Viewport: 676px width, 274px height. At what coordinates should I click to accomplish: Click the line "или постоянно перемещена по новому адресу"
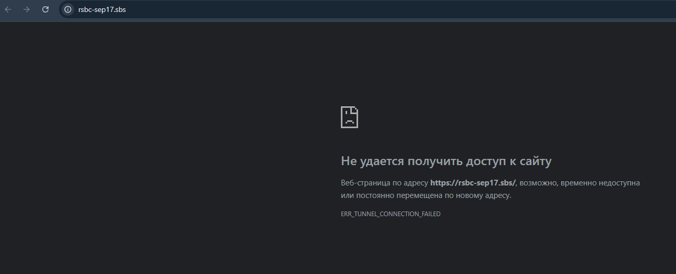point(425,196)
